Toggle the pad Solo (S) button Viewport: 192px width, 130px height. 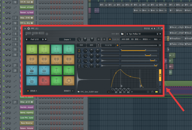tap(104, 39)
